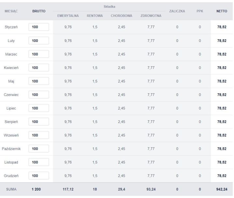The height and width of the screenshot is (198, 234).
Task: Click the Październik brutto input field
Action: point(39,149)
